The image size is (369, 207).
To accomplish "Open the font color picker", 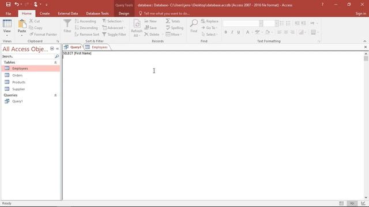I will pyautogui.click(x=249, y=32).
